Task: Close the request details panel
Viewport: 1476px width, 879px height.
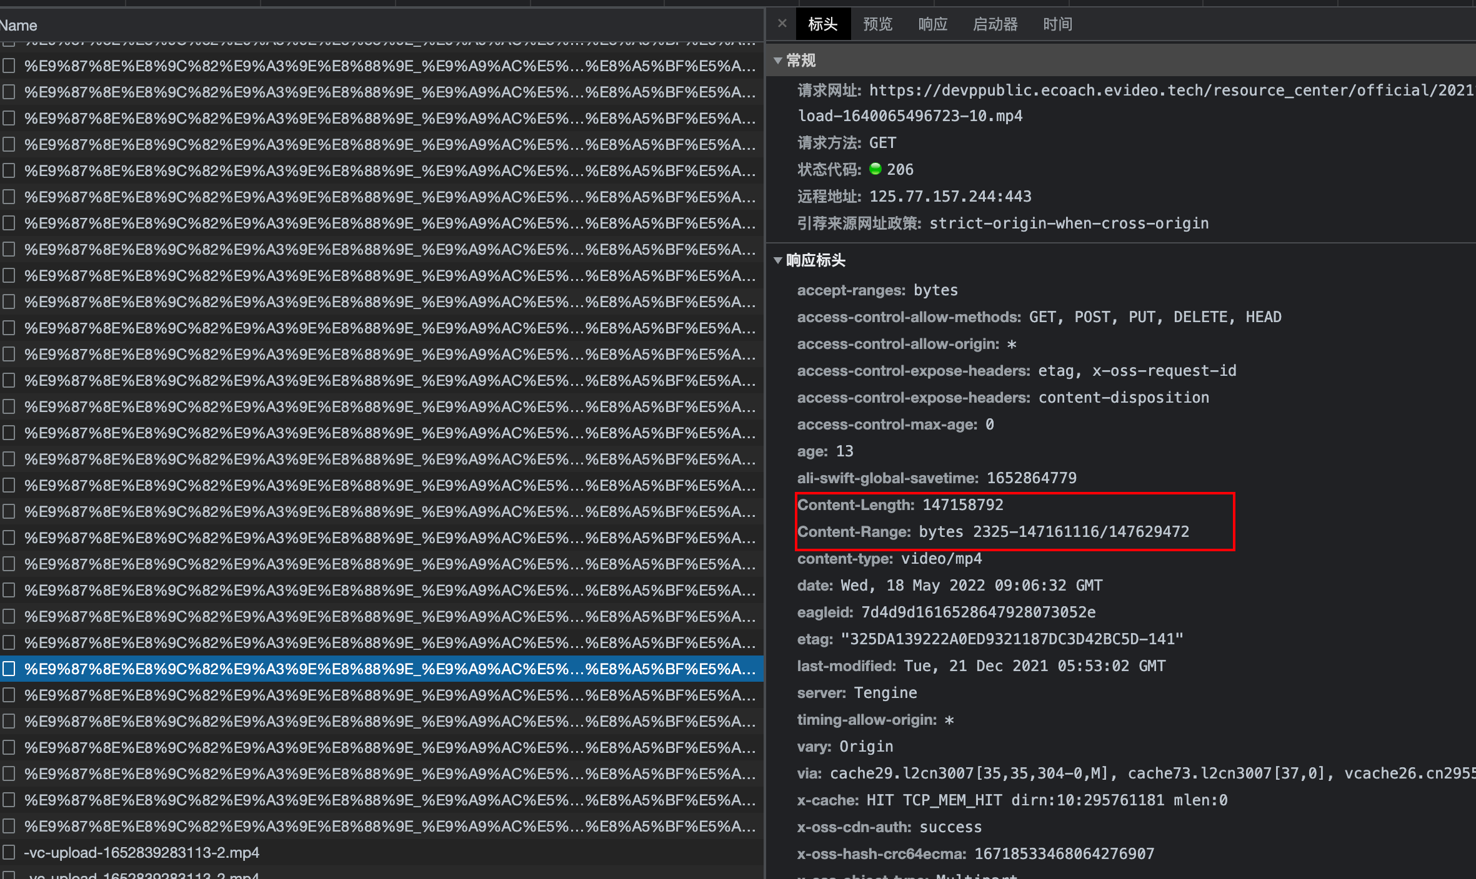Action: pos(782,24)
